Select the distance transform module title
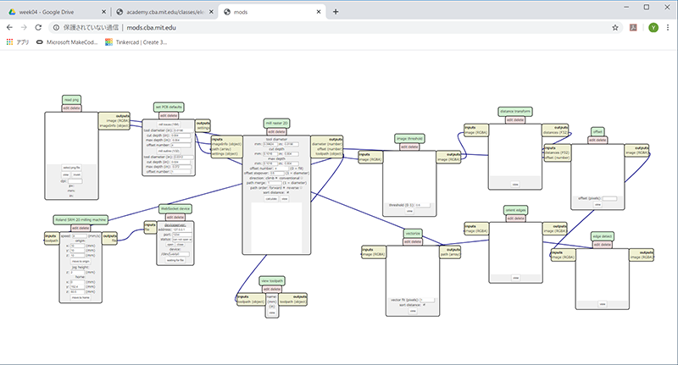 click(515, 112)
